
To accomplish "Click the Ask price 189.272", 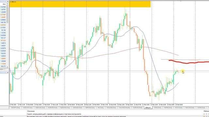I will tap(3, 66).
